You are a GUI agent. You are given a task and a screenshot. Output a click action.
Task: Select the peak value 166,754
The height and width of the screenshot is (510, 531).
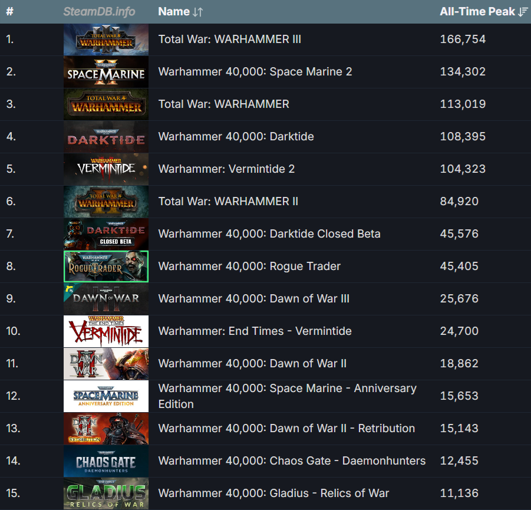coord(463,40)
